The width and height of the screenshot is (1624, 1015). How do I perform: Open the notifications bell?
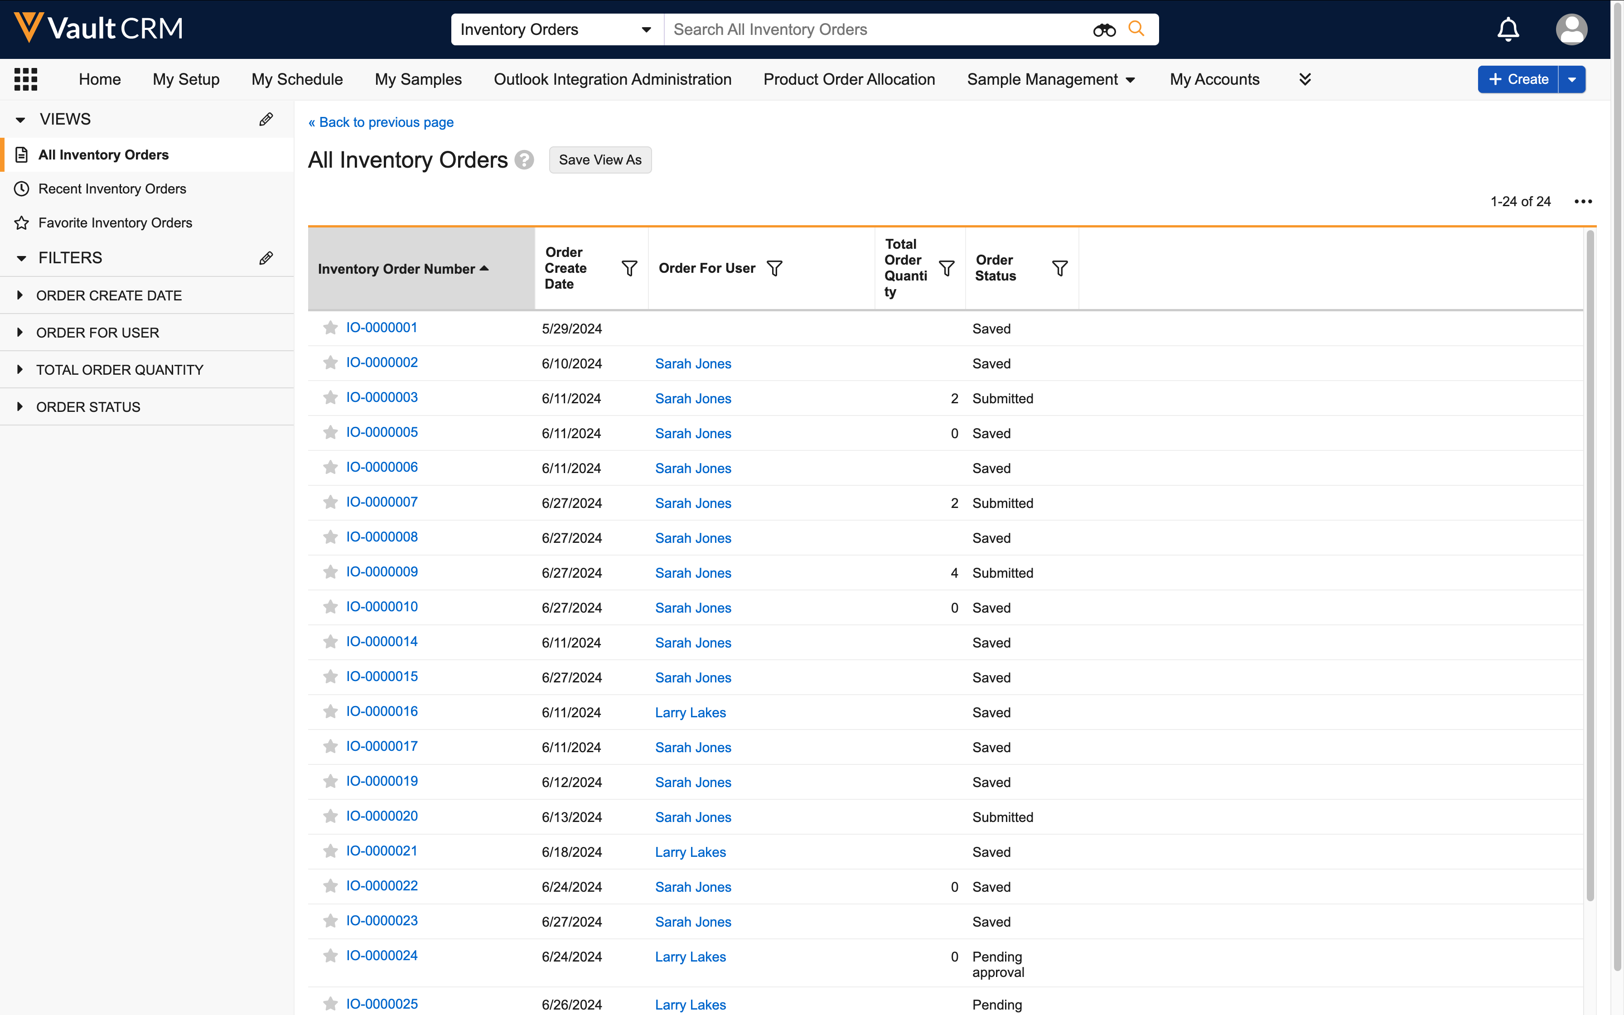point(1508,29)
